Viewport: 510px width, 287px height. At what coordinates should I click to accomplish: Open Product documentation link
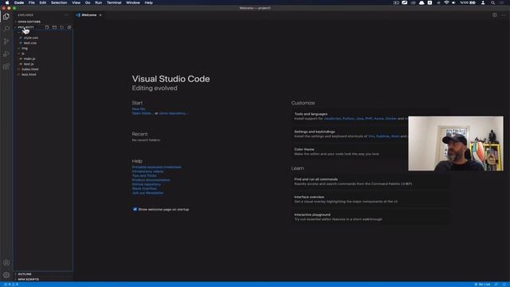151,179
